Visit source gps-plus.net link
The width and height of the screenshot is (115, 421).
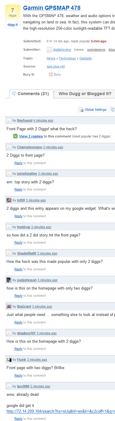[x=56, y=67]
